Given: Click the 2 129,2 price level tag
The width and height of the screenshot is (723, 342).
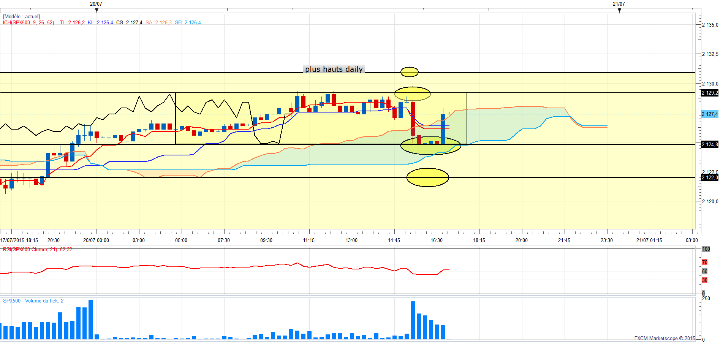Looking at the screenshot, I should (x=710, y=93).
